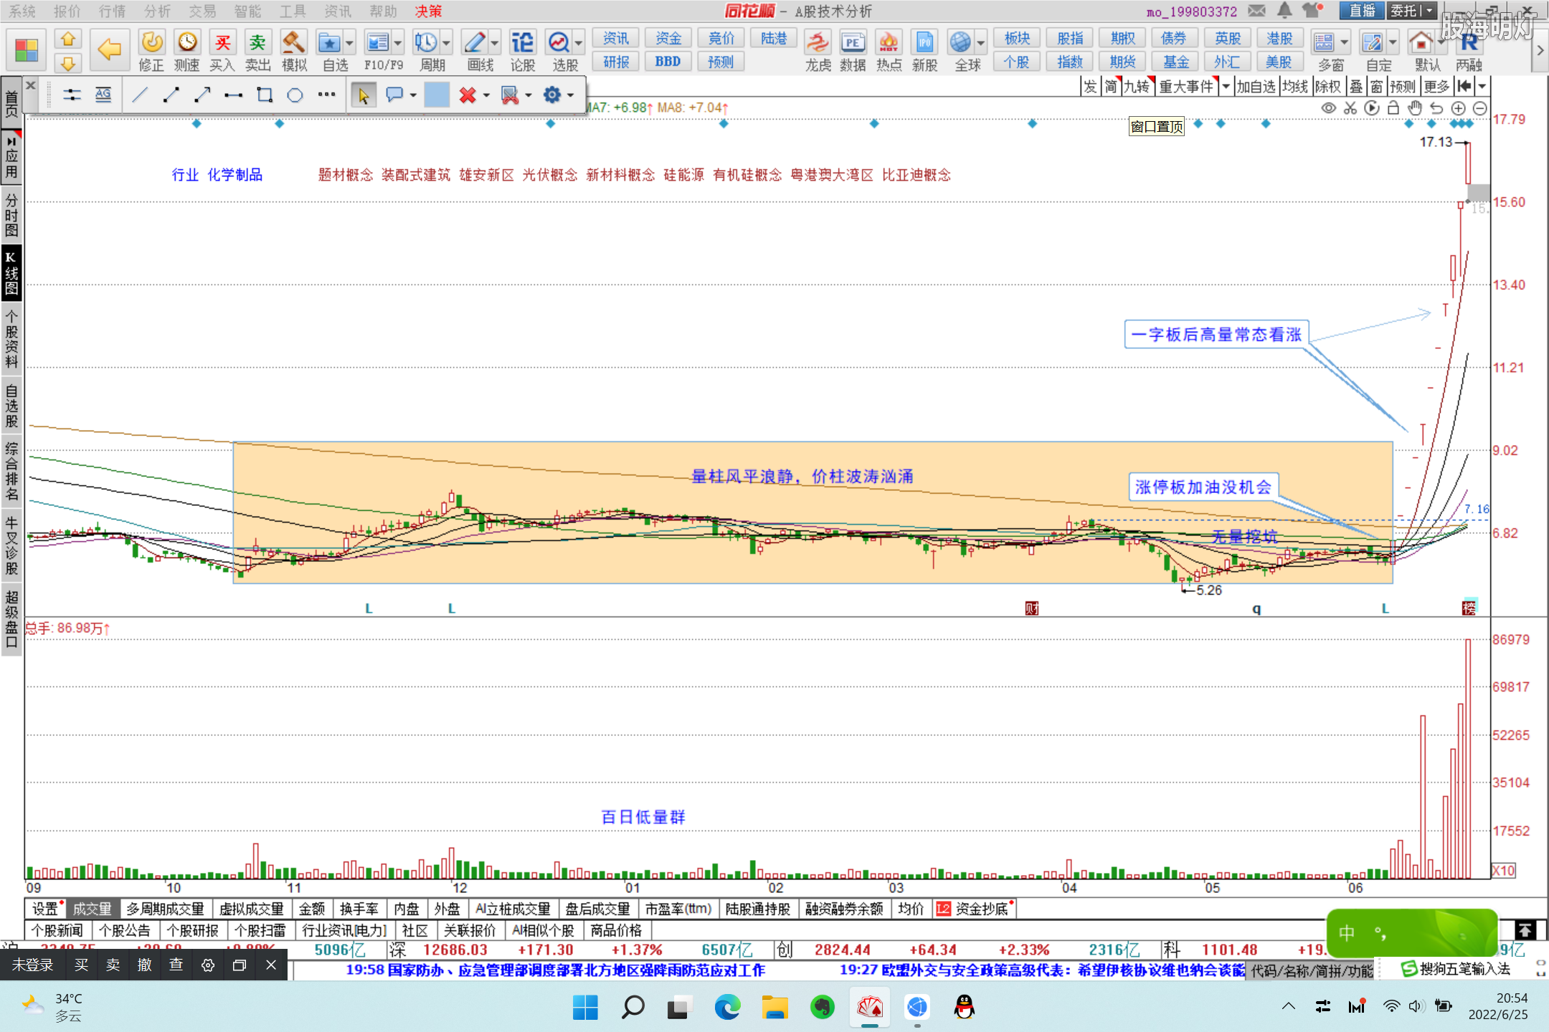The height and width of the screenshot is (1032, 1549).
Task: Click the replay play-circle icon
Action: tap(1372, 108)
